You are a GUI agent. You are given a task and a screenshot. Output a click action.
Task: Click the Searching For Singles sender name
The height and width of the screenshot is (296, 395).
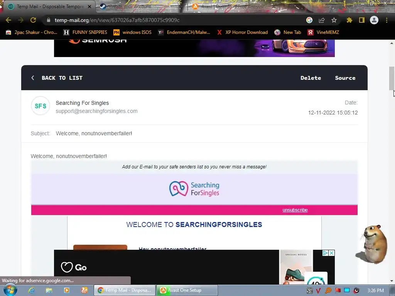tap(82, 103)
